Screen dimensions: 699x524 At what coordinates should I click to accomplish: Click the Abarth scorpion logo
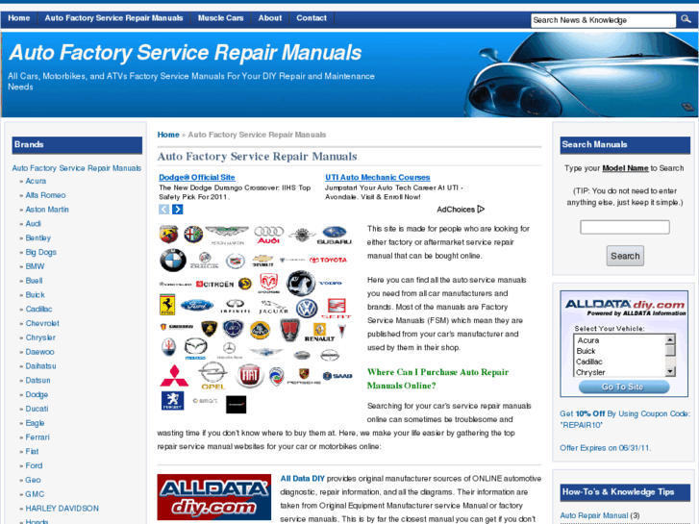[169, 235]
